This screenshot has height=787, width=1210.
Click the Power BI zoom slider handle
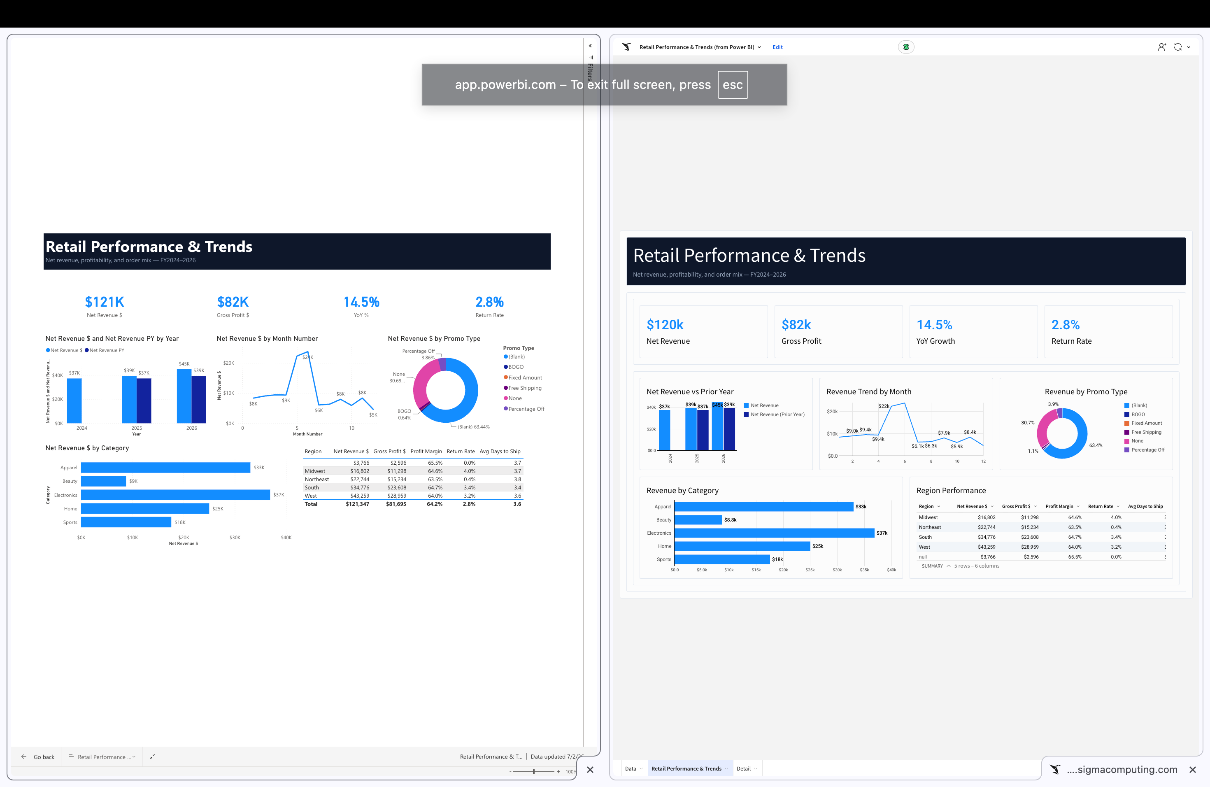[534, 772]
